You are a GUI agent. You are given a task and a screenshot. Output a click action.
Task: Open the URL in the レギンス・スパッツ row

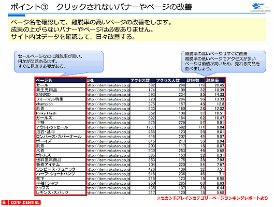108,193
